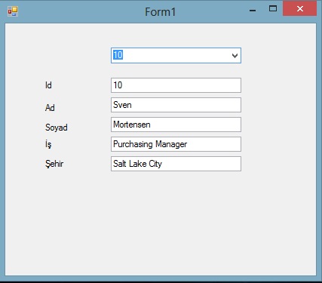Close the Form1 window
Screen dimensions: 322x283
click(299, 9)
